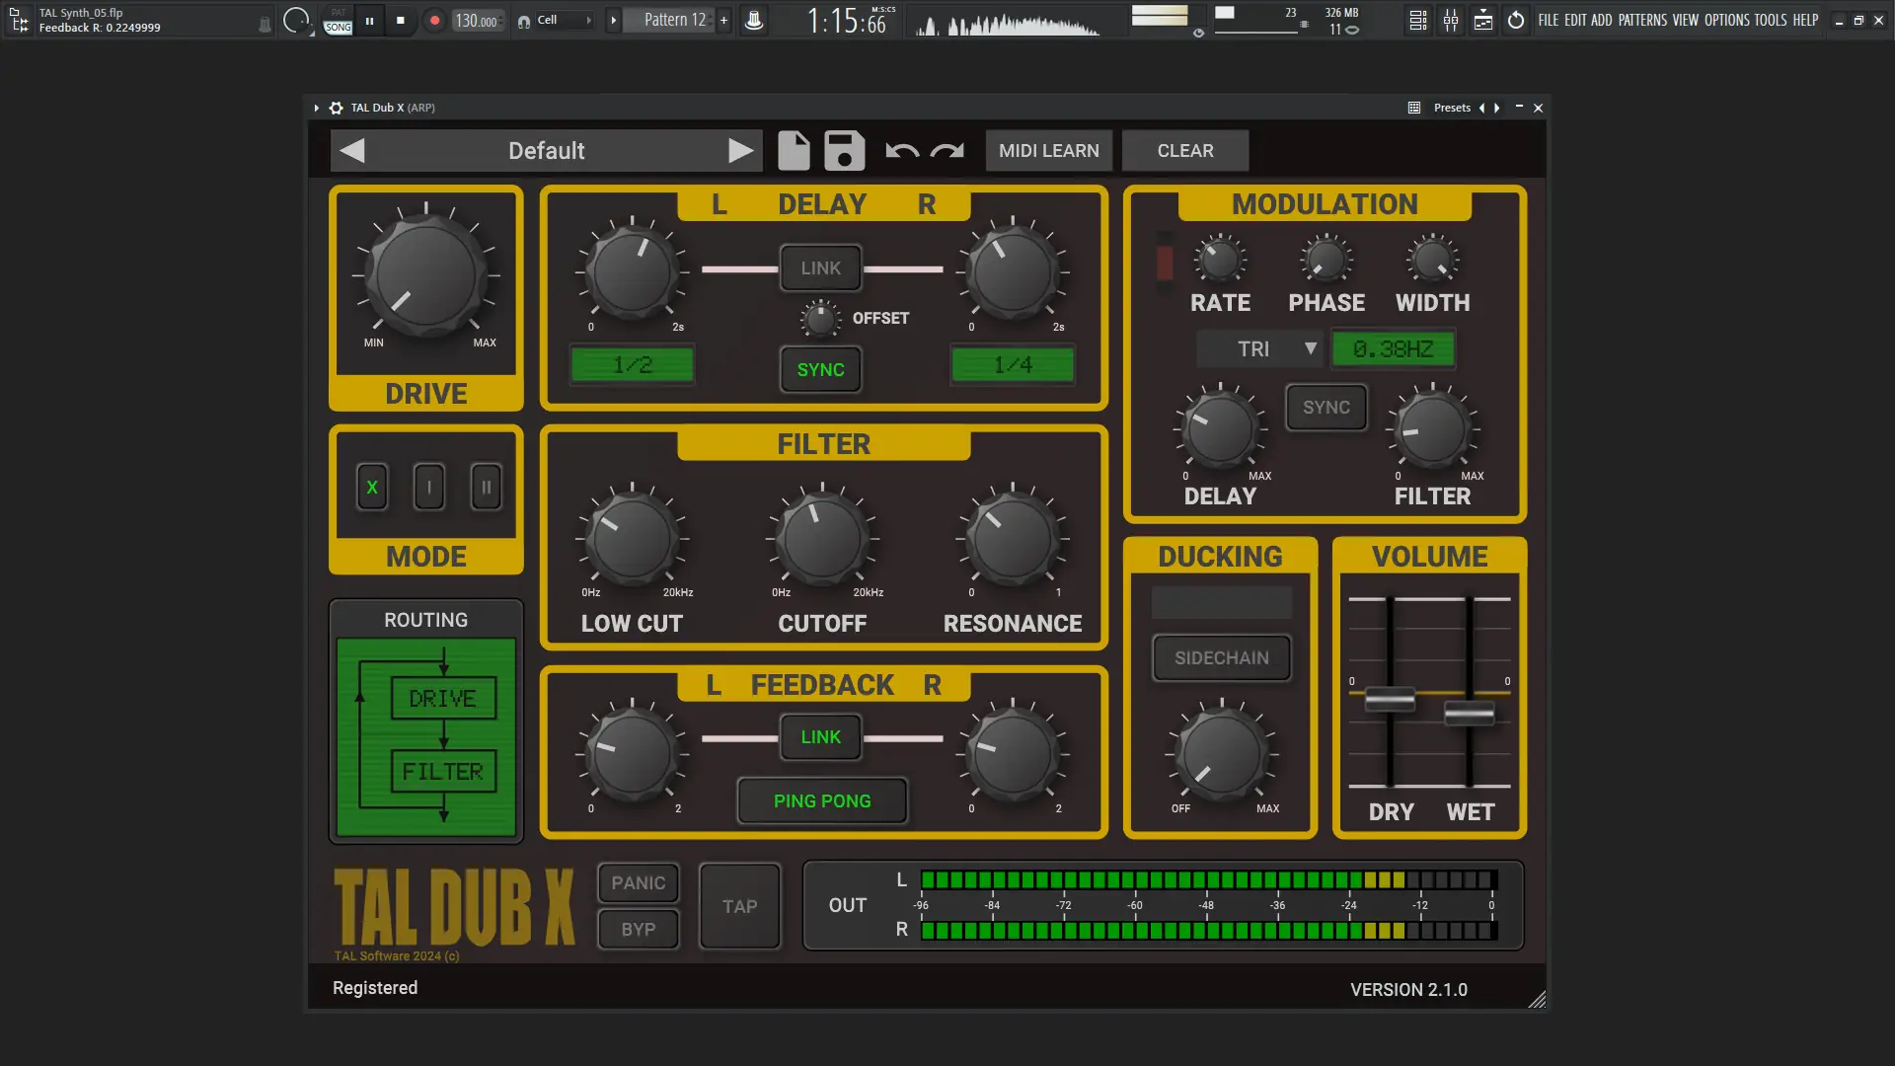The width and height of the screenshot is (1895, 1066).
Task: Click the MIDI LEARN button
Action: (x=1048, y=151)
